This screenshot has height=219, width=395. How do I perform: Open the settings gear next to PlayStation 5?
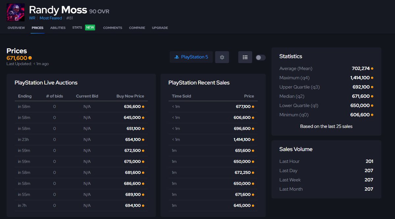pyautogui.click(x=222, y=57)
